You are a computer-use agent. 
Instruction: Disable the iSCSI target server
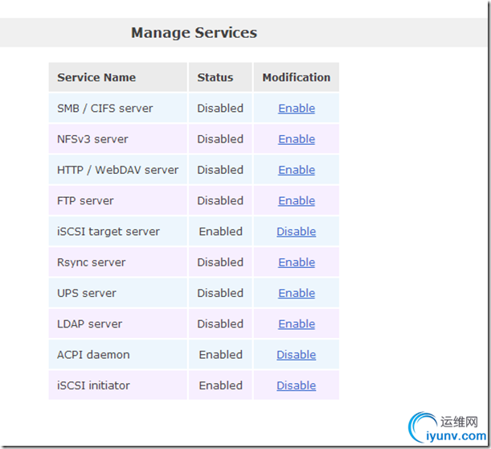pos(296,232)
